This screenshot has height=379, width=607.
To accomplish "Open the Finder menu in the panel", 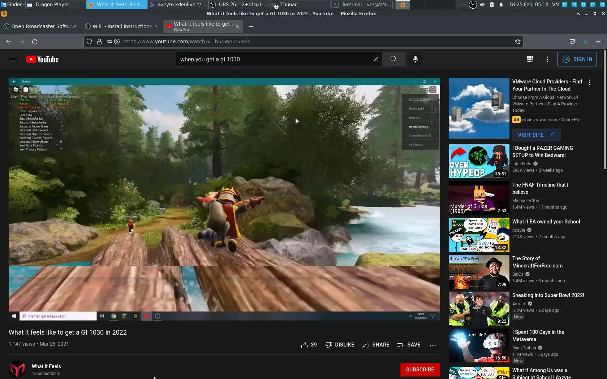I will point(12,4).
